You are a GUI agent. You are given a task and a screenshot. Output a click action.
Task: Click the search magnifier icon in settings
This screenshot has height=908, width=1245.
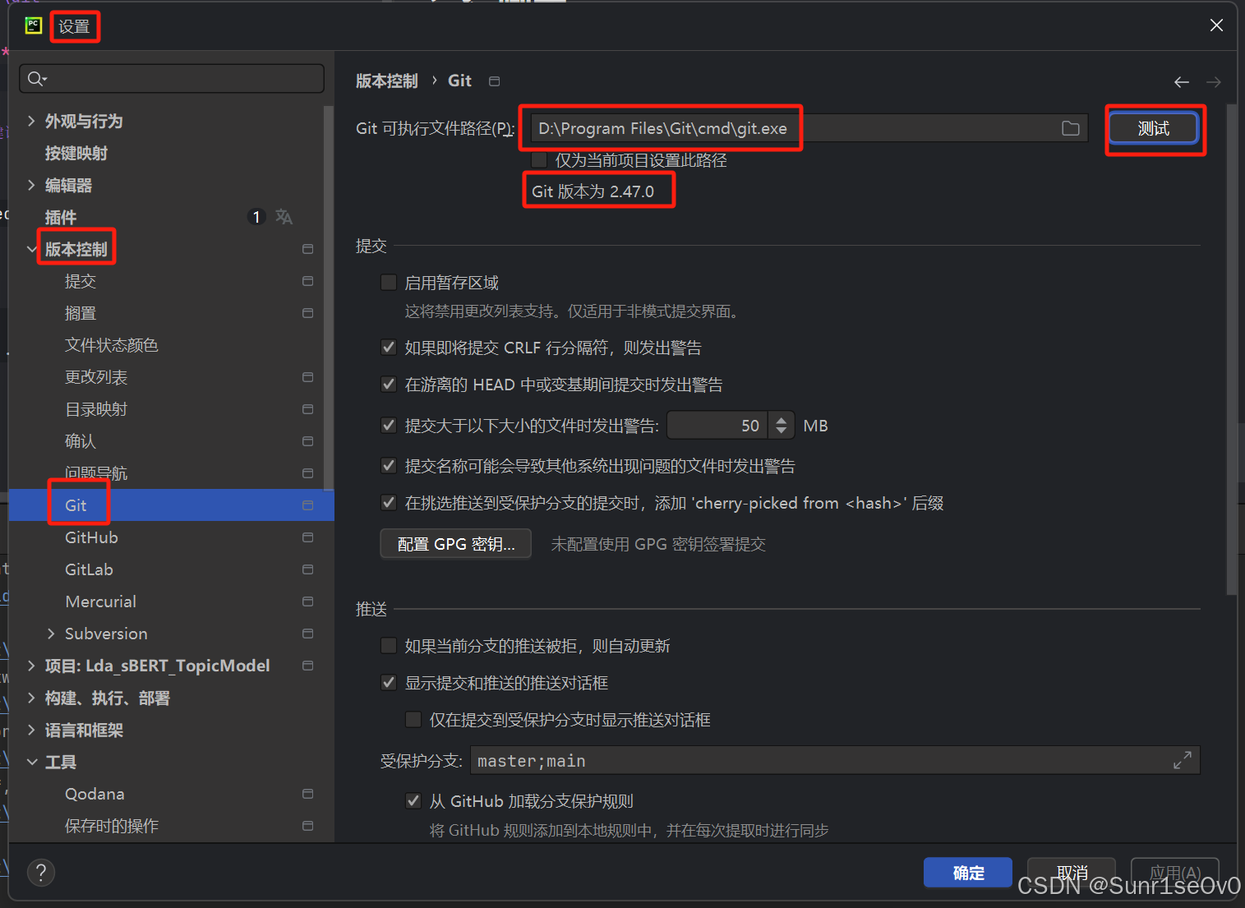[37, 79]
